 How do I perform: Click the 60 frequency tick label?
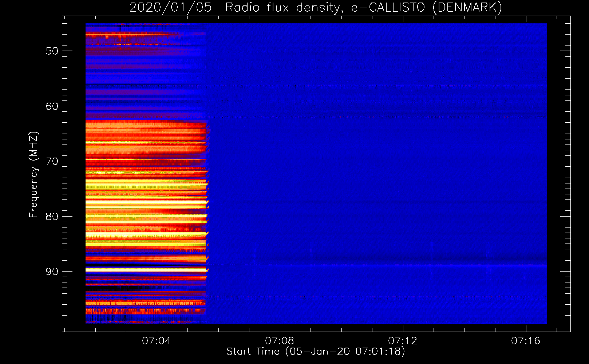pos(52,106)
